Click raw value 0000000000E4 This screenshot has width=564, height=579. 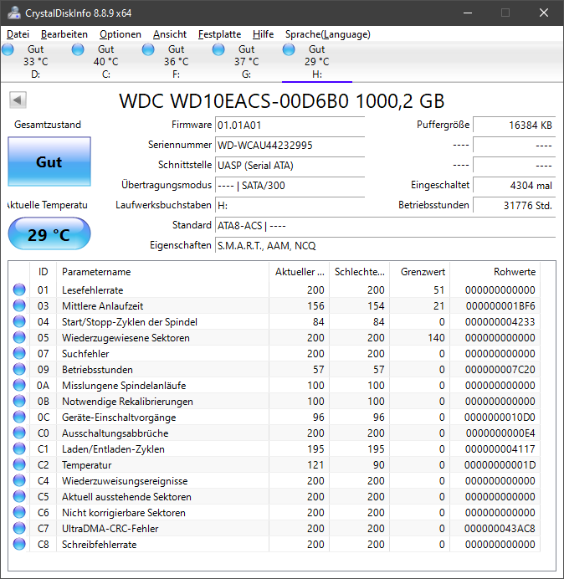coord(500,433)
